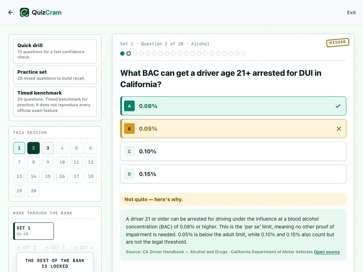
Task: Open the source link for the explanation
Action: [x=326, y=252]
